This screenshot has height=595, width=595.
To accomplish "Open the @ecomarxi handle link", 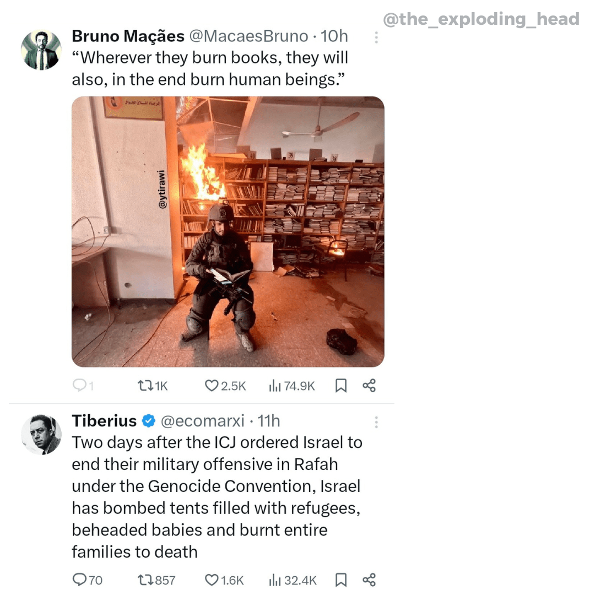I will 202,421.
